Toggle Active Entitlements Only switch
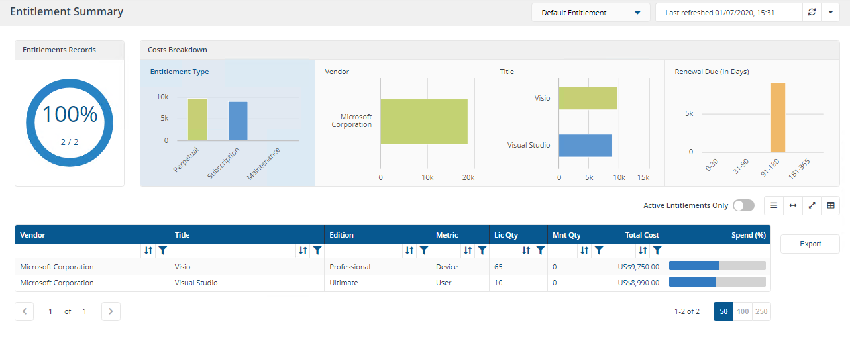Viewport: 850px width, 339px height. (x=743, y=206)
